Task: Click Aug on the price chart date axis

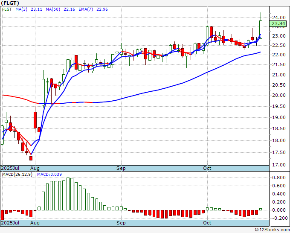Action: point(35,168)
